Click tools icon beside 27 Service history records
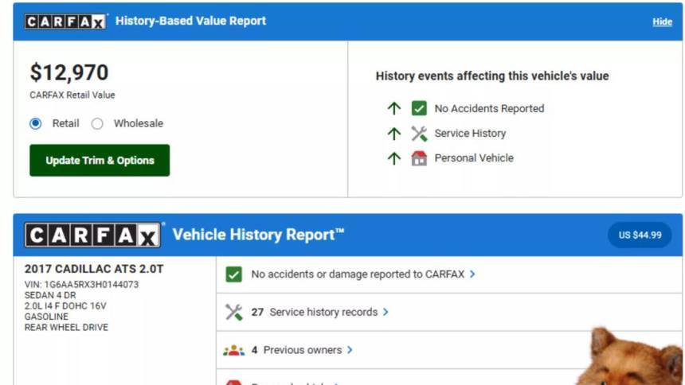The height and width of the screenshot is (385, 685). [x=233, y=312]
